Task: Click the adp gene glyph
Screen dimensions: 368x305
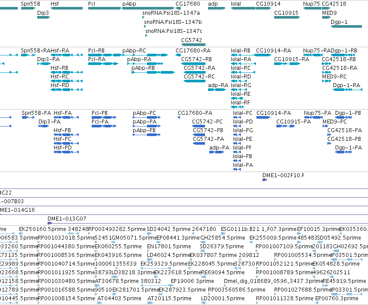Action: (x=217, y=8)
